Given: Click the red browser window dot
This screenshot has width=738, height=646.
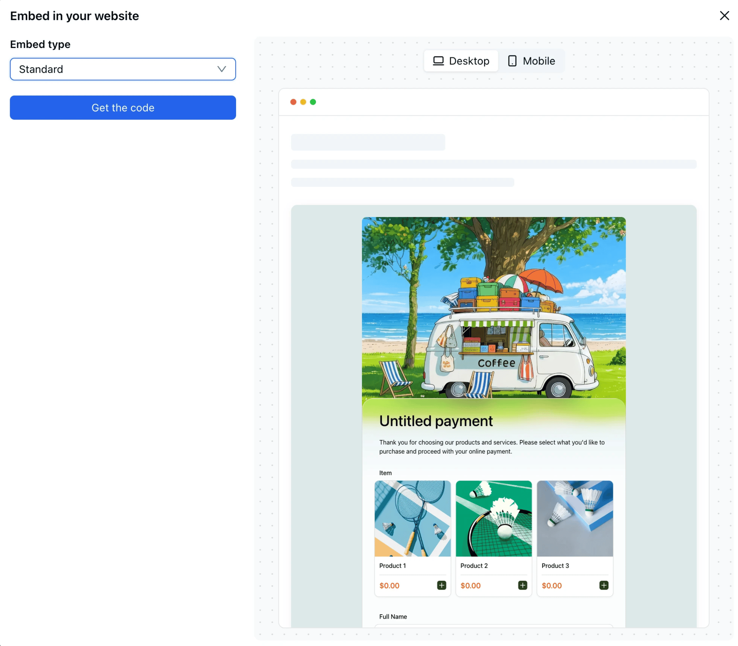Looking at the screenshot, I should pyautogui.click(x=293, y=102).
